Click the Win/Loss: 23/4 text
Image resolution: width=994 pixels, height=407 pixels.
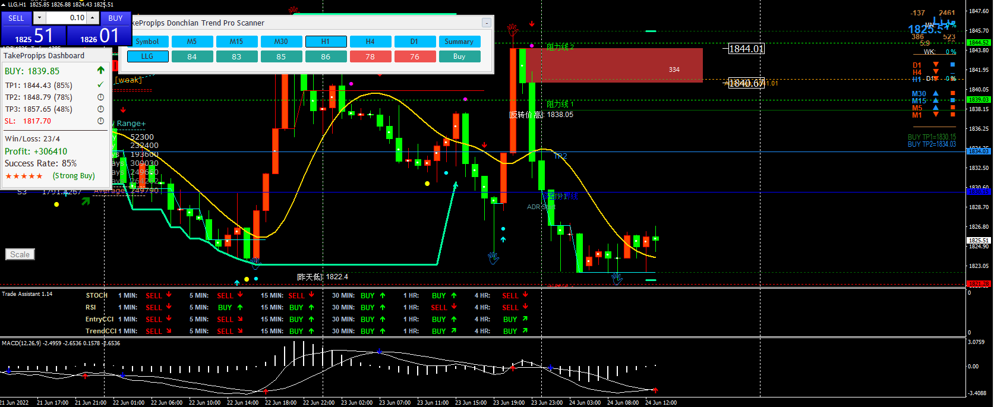[32, 139]
